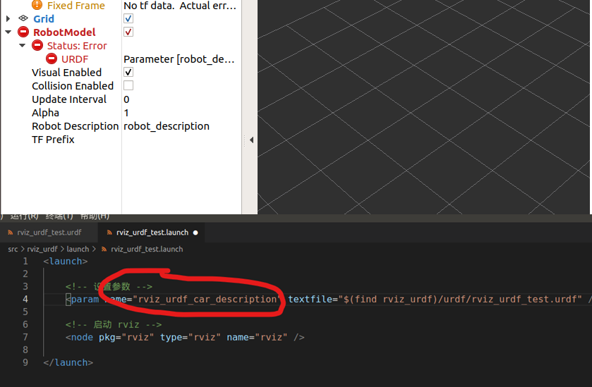The width and height of the screenshot is (592, 387).
Task: Click the empty TF Prefix value field
Action: point(182,140)
